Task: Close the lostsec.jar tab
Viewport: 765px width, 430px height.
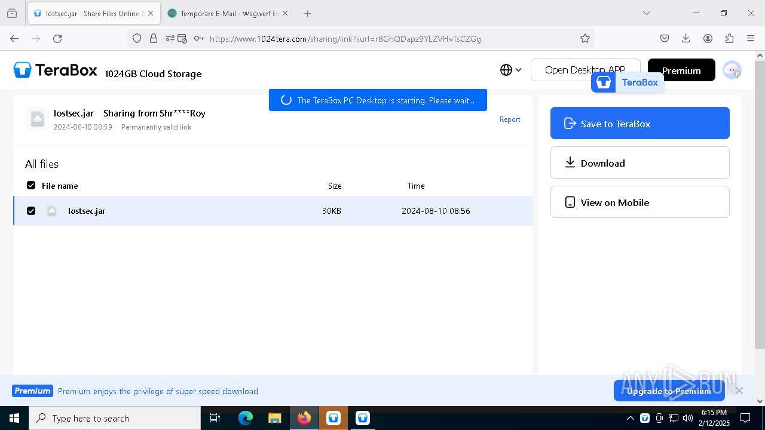Action: (151, 13)
